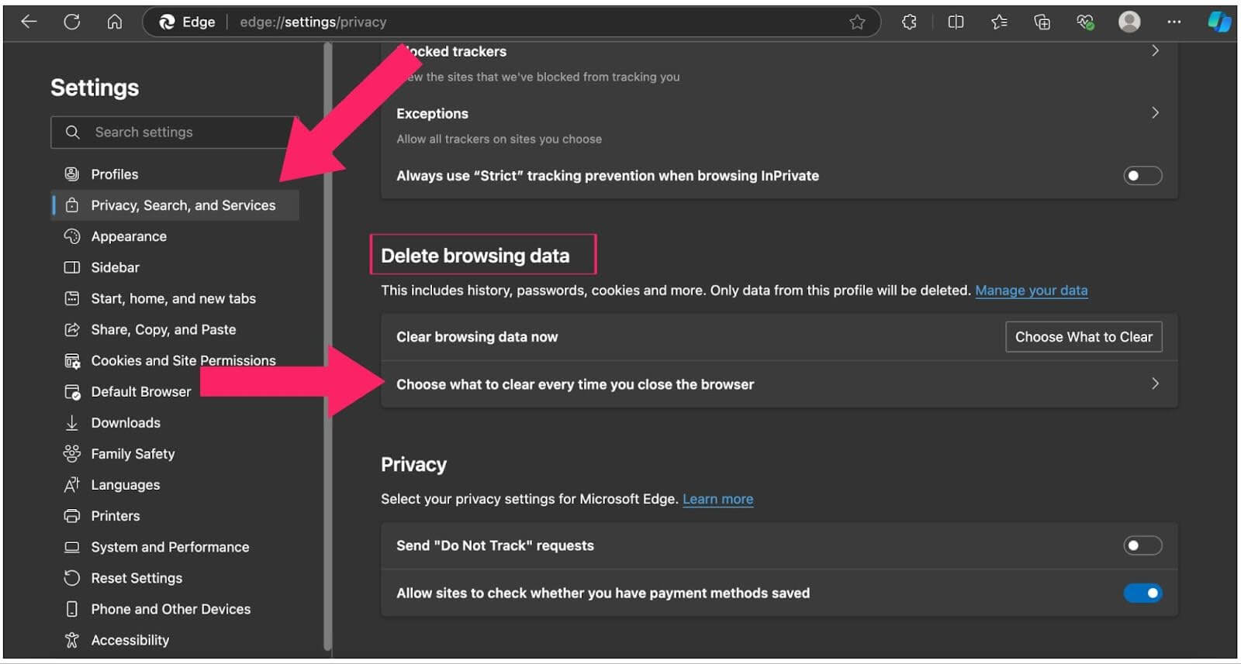
Task: Open the Manage your data link
Action: tap(1031, 291)
